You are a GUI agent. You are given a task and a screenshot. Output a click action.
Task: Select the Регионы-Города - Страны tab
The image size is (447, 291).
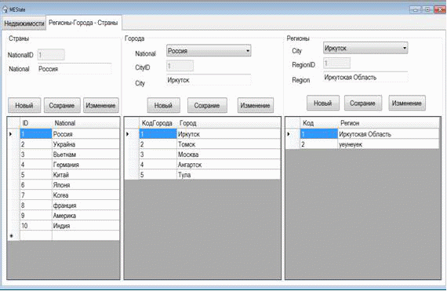coord(84,23)
